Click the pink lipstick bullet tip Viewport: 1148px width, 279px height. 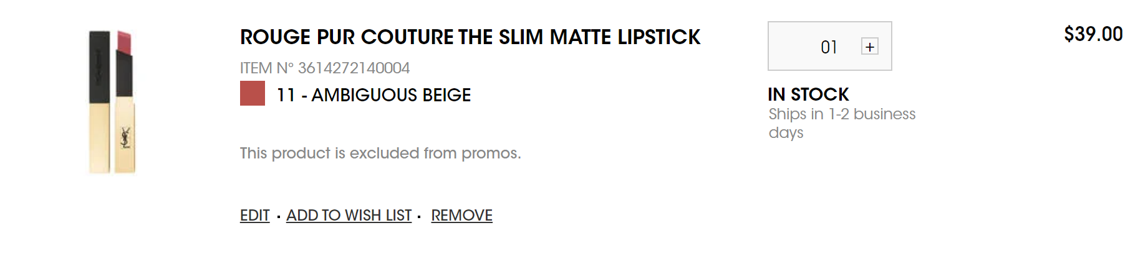(124, 42)
